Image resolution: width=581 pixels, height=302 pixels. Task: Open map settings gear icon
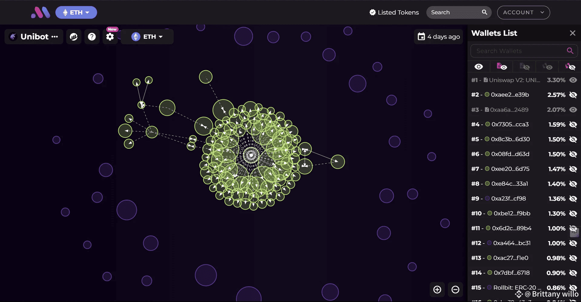pos(110,37)
